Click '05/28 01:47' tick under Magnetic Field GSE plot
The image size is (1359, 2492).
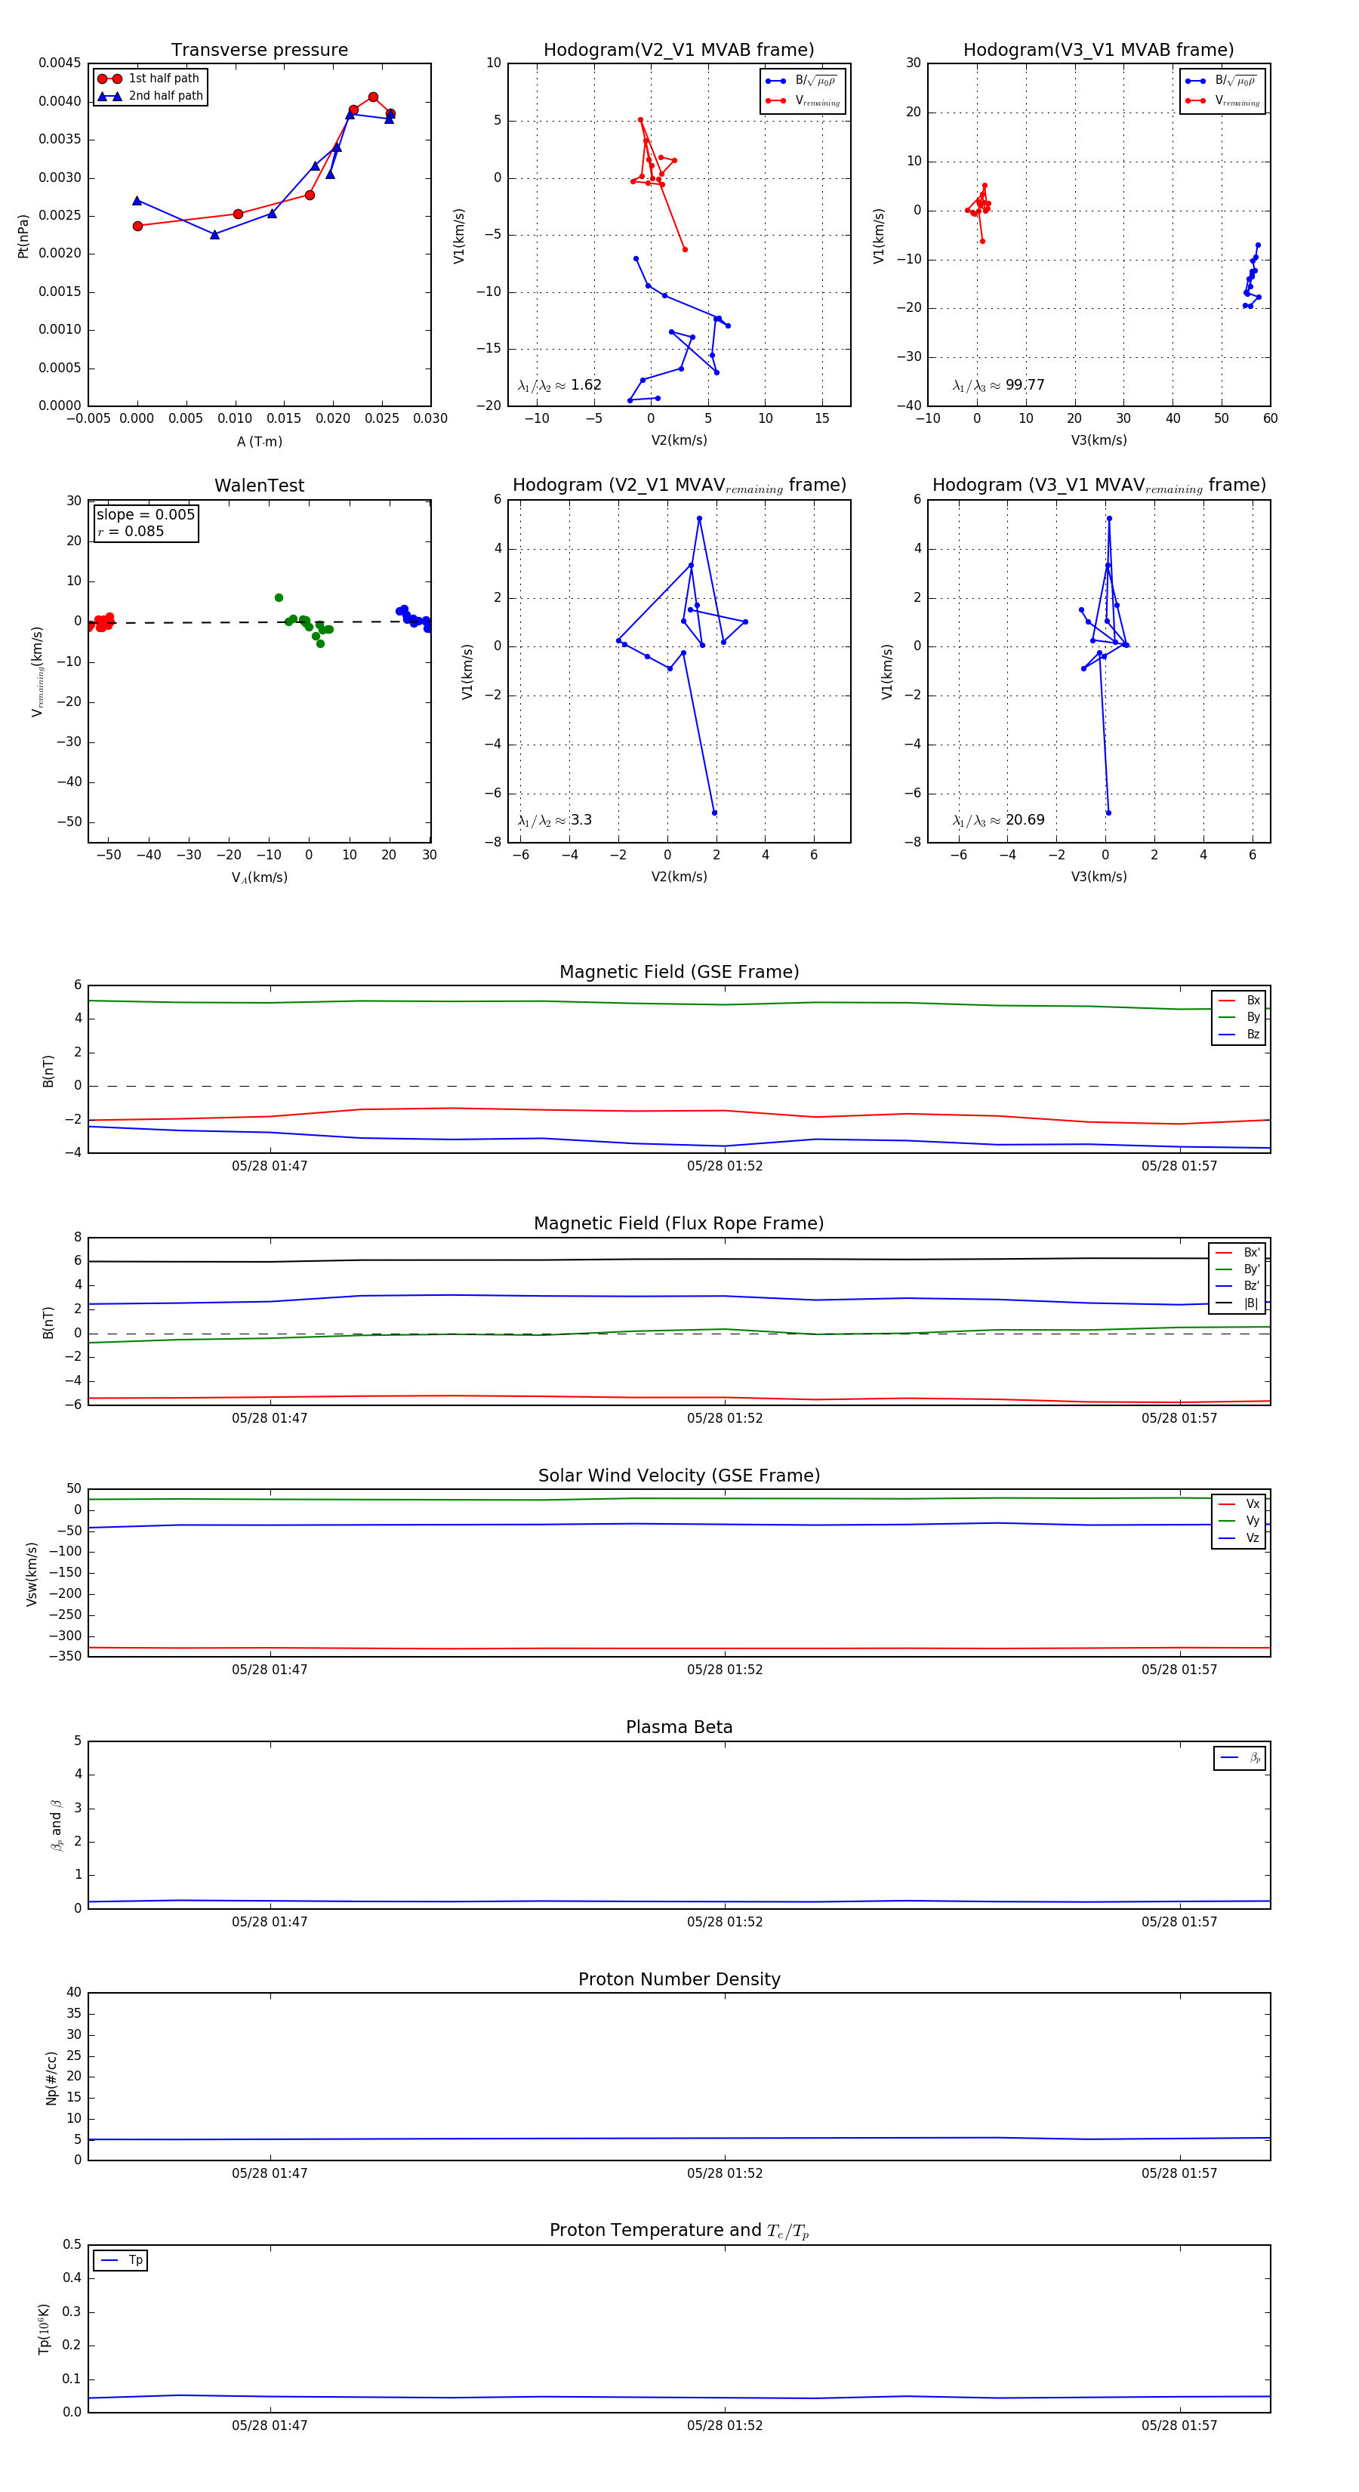pyautogui.click(x=269, y=1166)
